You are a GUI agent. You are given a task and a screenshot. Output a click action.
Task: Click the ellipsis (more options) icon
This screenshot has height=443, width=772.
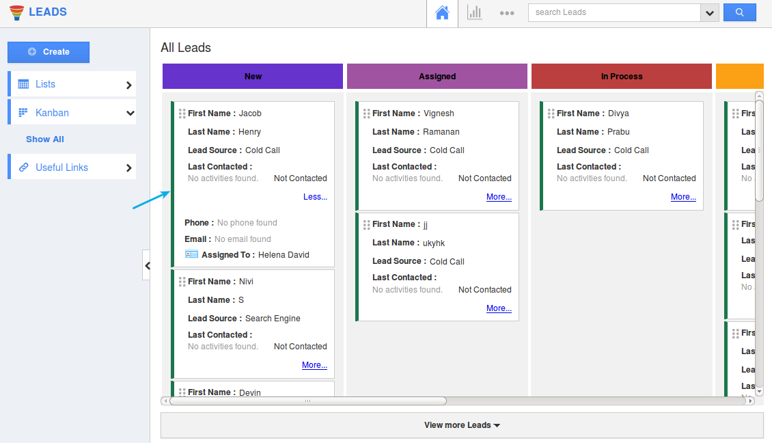click(x=507, y=12)
